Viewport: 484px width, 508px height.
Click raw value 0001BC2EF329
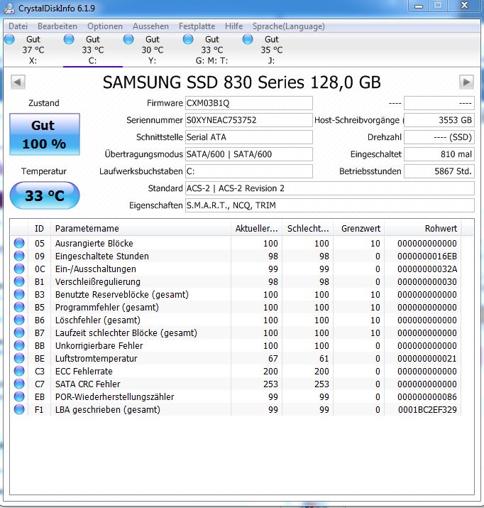coord(427,409)
